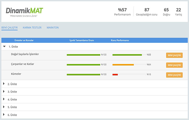Click the %16 value for Kümeler
The image size is (189, 120).
tap(149, 74)
